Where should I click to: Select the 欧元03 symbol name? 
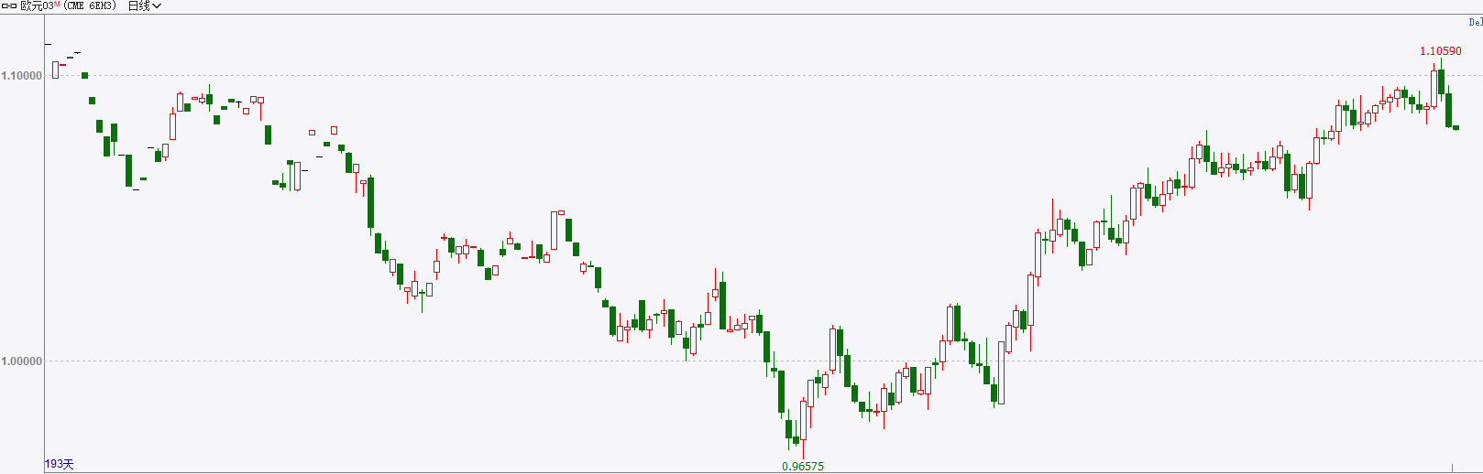pyautogui.click(x=37, y=6)
